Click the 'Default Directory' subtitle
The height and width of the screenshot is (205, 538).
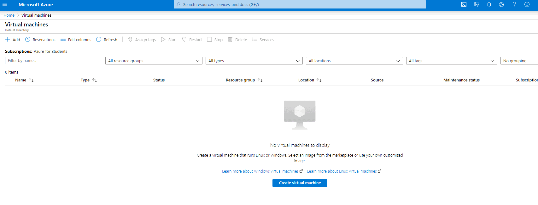17,30
